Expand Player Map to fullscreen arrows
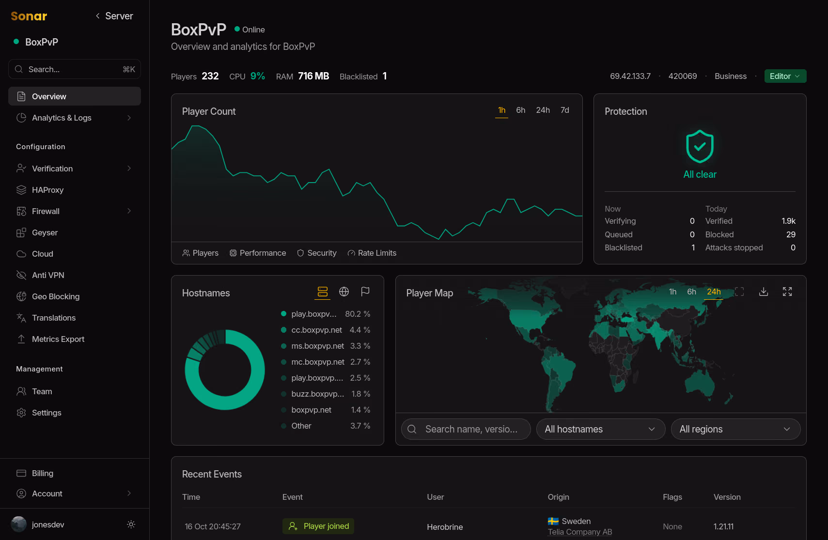The height and width of the screenshot is (540, 828). click(x=787, y=292)
